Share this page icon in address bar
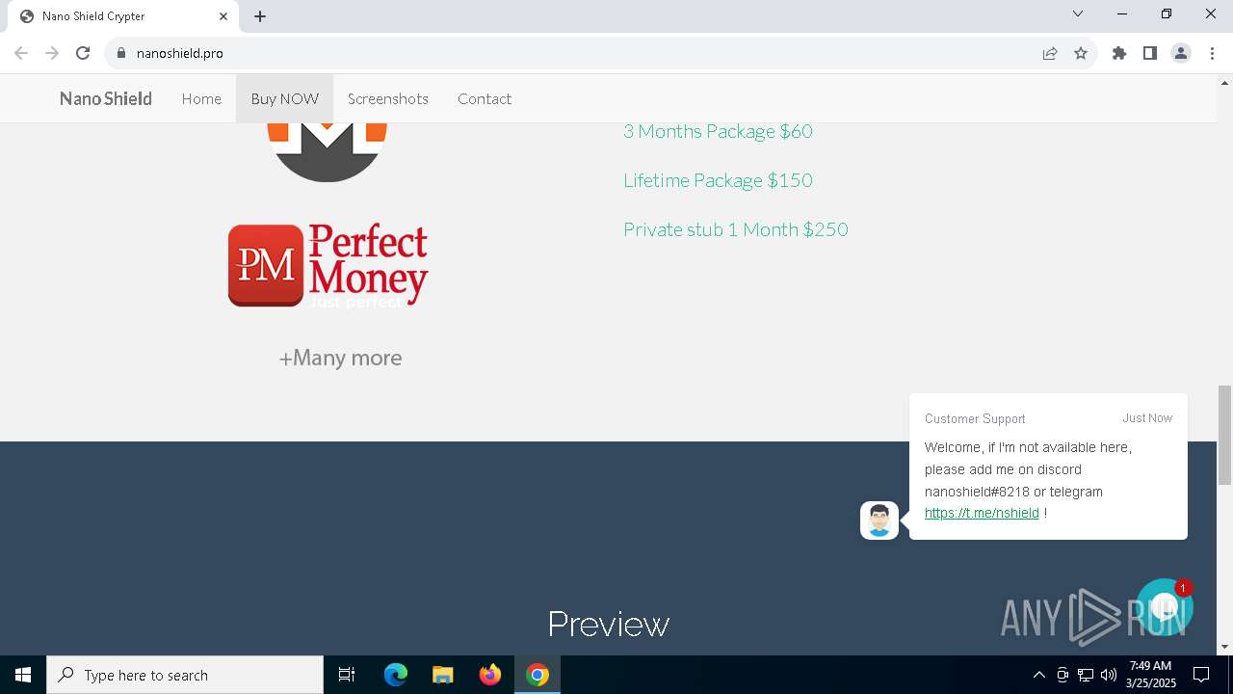The width and height of the screenshot is (1233, 694). pyautogui.click(x=1050, y=53)
